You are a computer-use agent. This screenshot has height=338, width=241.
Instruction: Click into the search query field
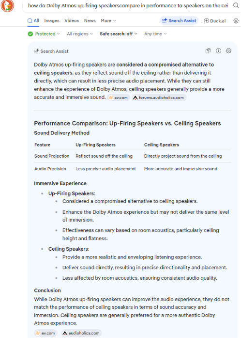click(x=128, y=6)
